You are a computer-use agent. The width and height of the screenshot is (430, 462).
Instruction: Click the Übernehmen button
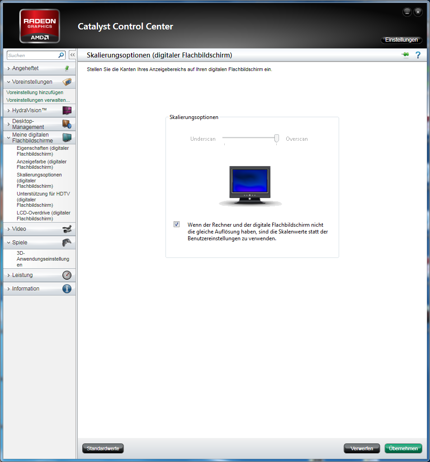pos(403,448)
